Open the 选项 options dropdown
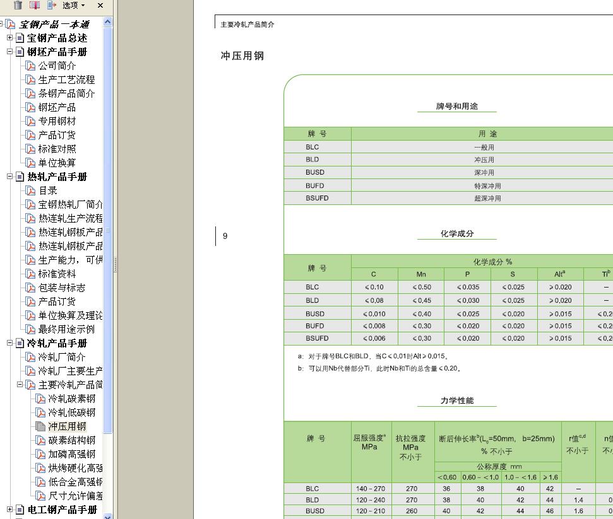The image size is (613, 519). pos(73,6)
